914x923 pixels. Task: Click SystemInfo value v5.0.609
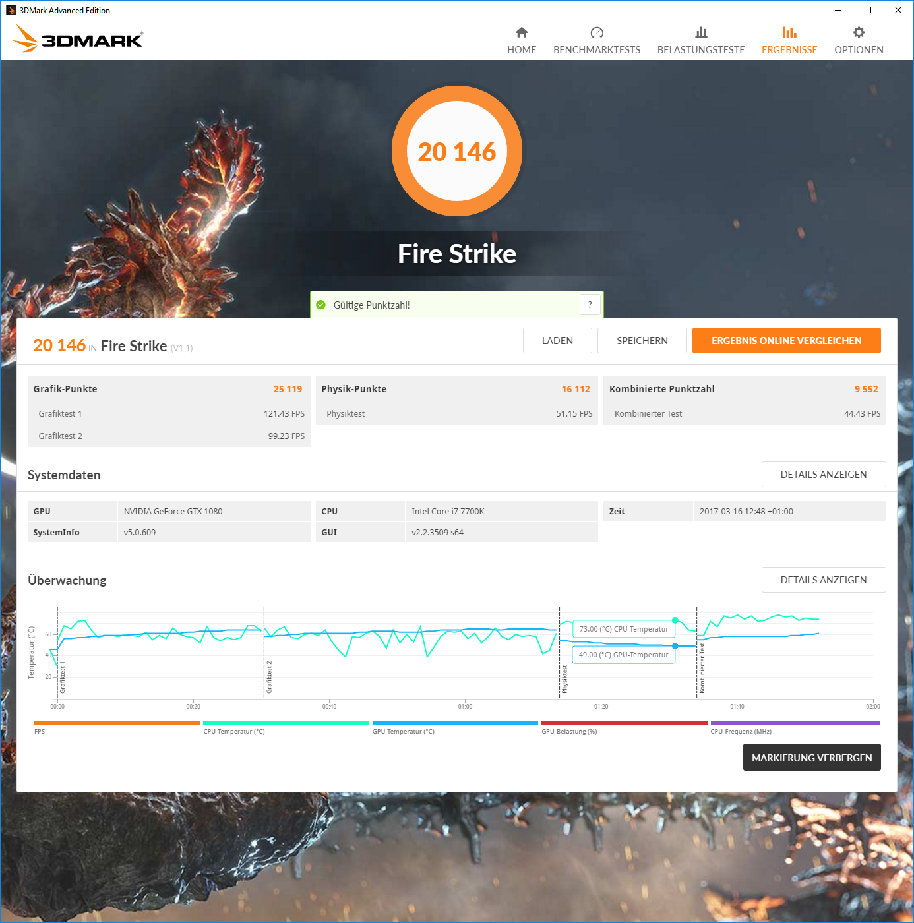click(140, 533)
